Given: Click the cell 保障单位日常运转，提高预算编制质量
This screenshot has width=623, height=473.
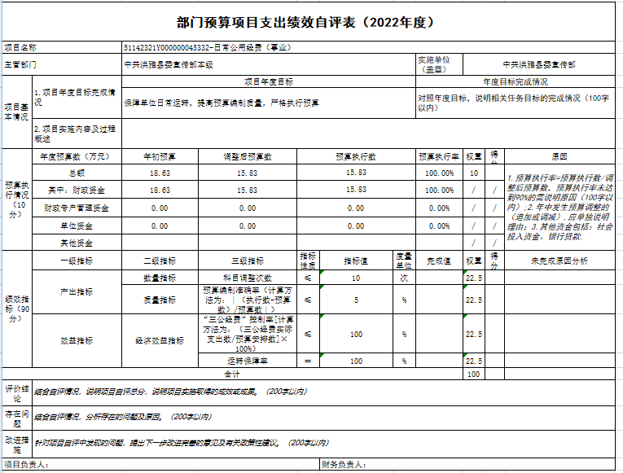Looking at the screenshot, I should tap(269, 103).
